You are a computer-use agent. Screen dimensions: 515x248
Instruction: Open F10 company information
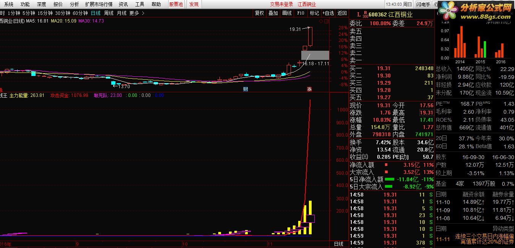coord(301,13)
